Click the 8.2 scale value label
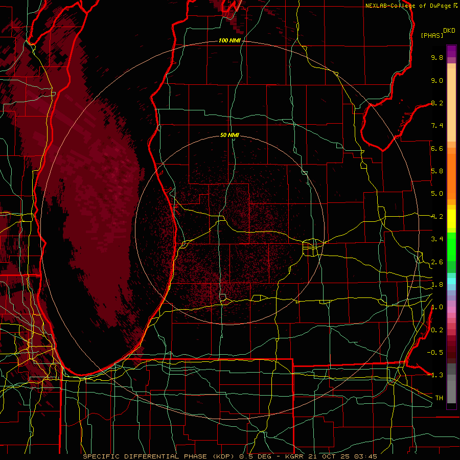The width and height of the screenshot is (460, 460). pos(437,103)
